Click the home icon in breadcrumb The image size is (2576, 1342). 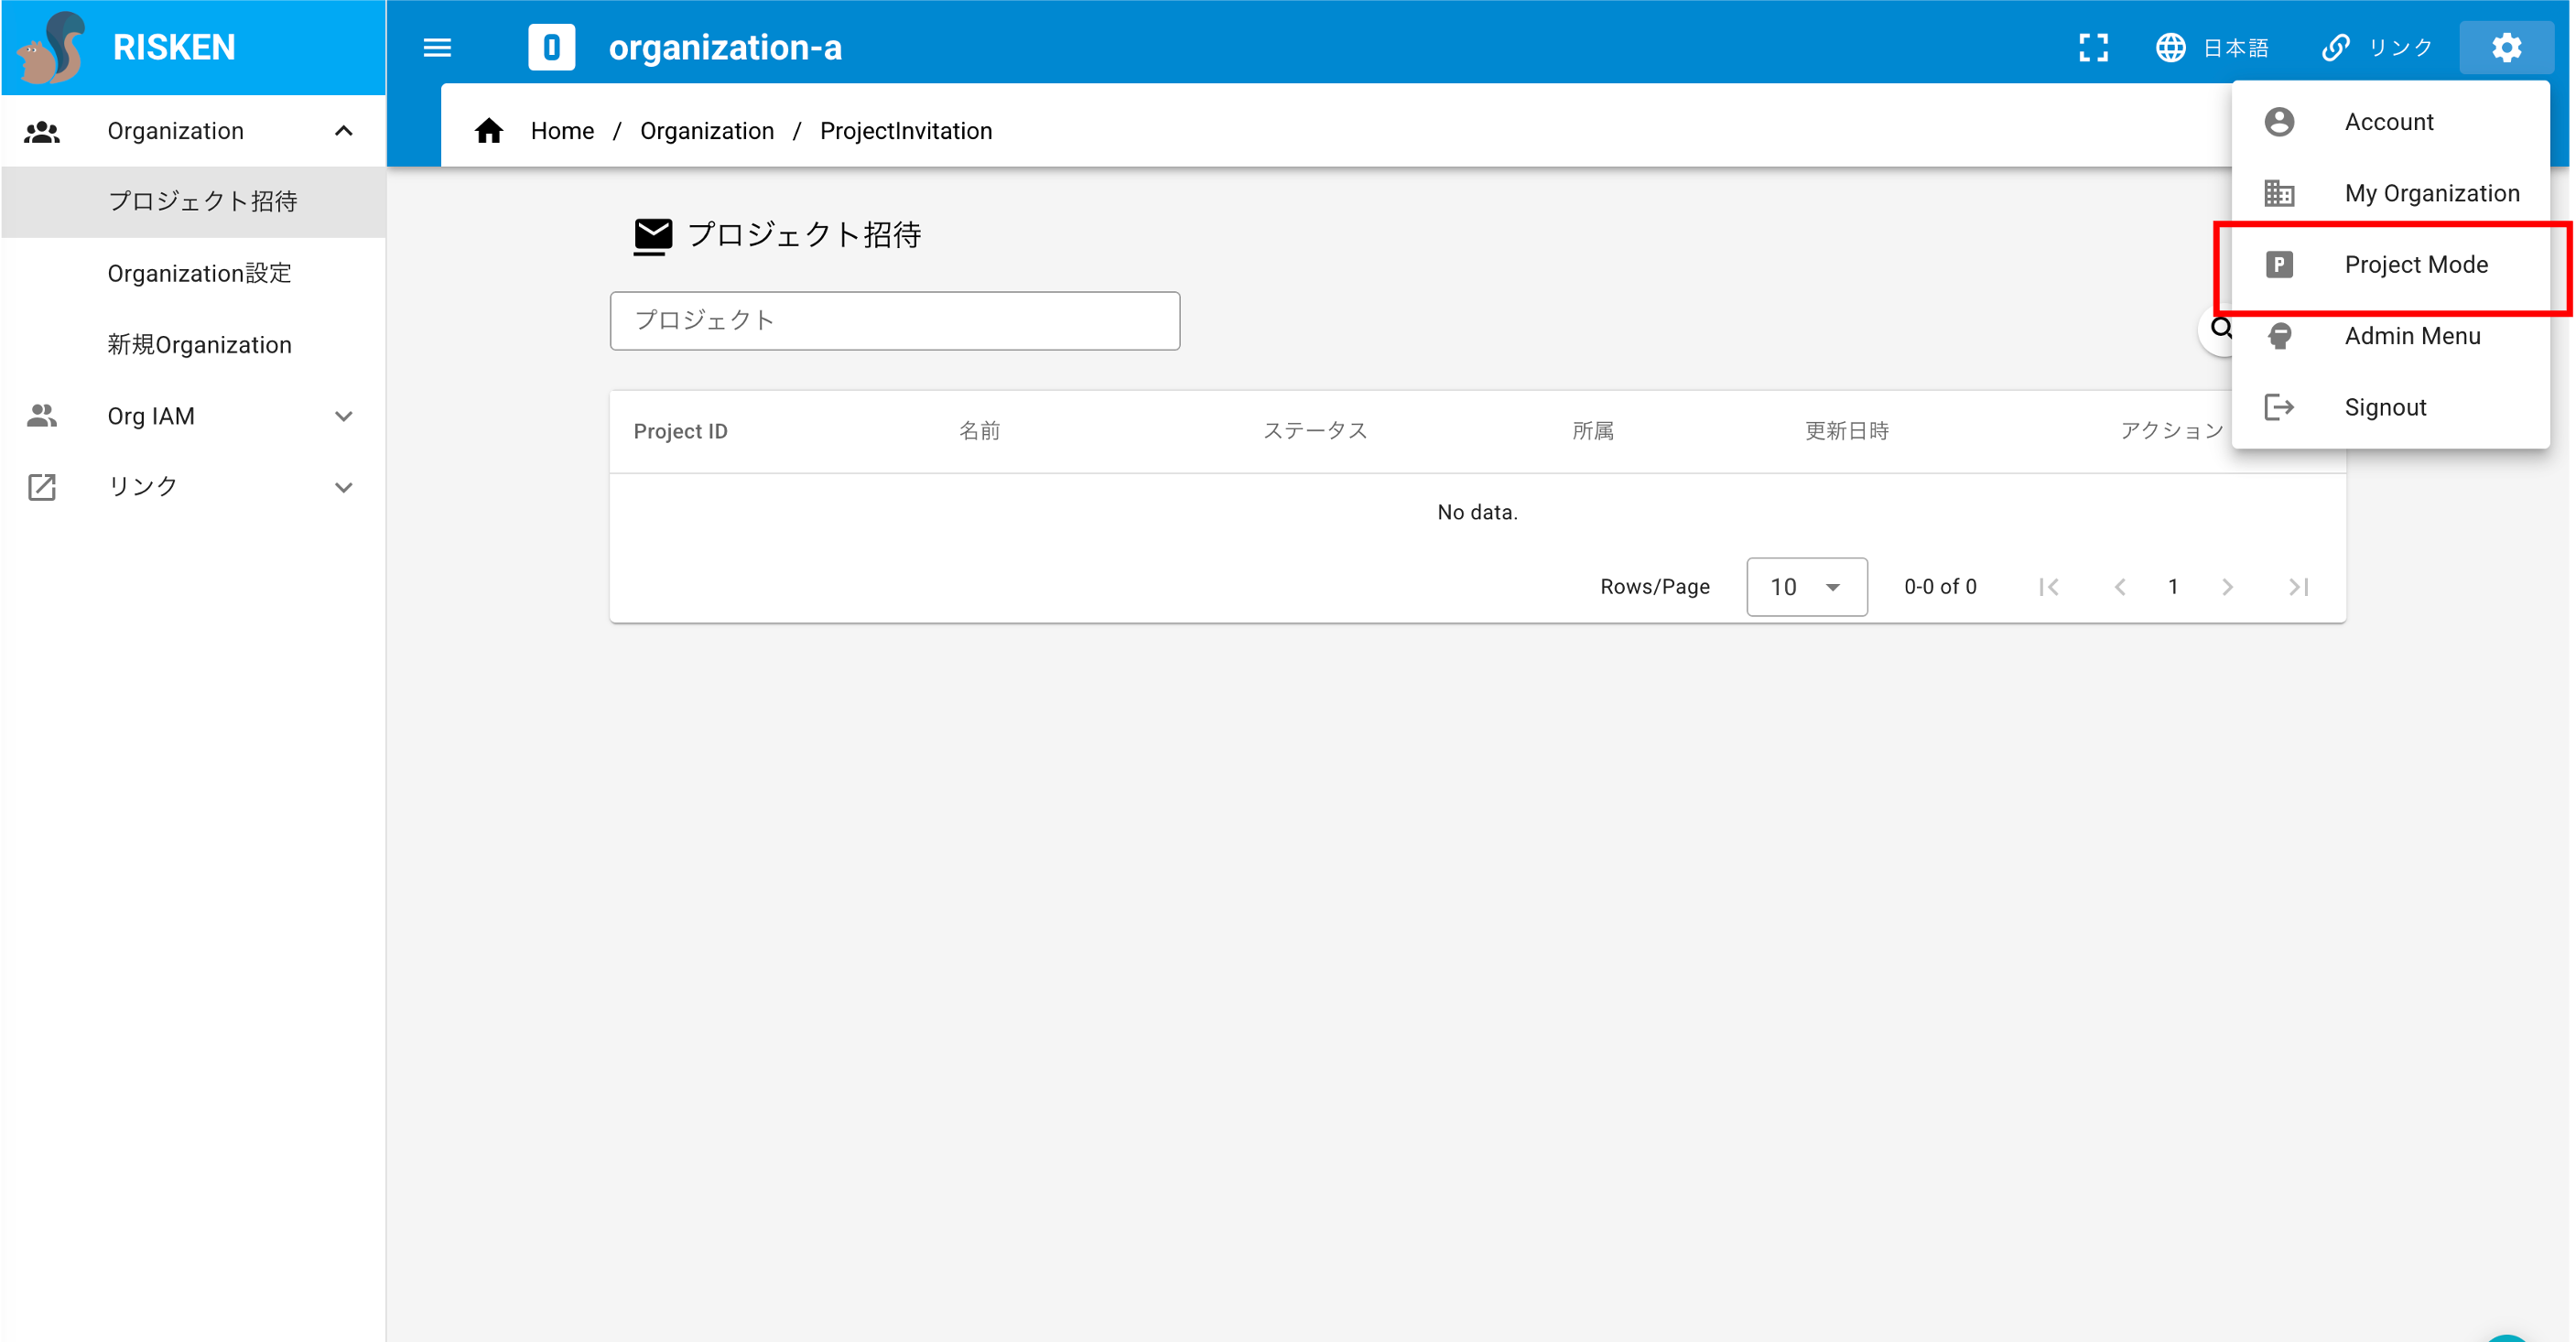pos(489,131)
